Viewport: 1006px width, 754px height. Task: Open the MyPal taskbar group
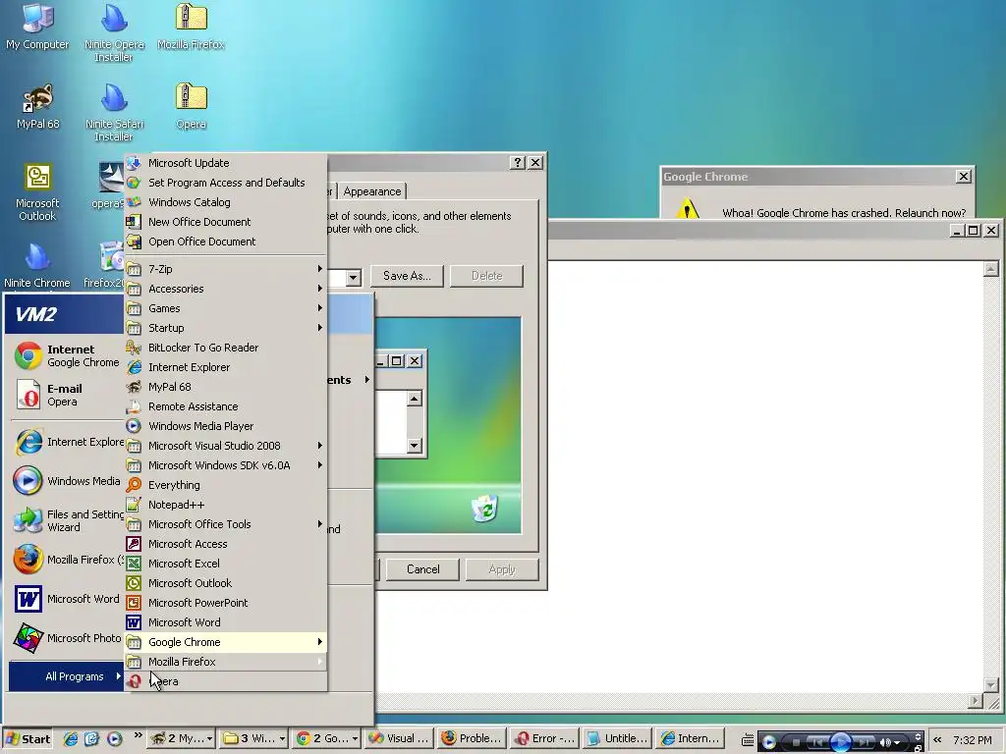pos(182,738)
